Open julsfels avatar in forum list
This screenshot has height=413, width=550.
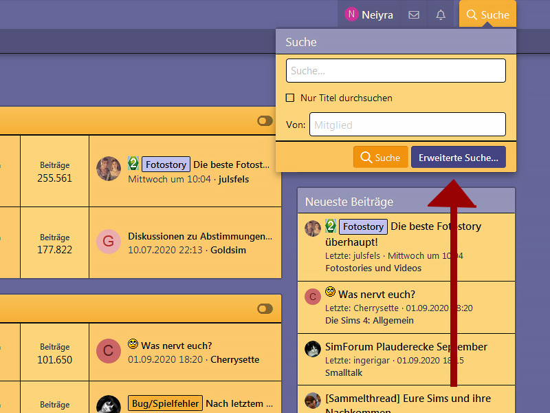click(x=109, y=169)
